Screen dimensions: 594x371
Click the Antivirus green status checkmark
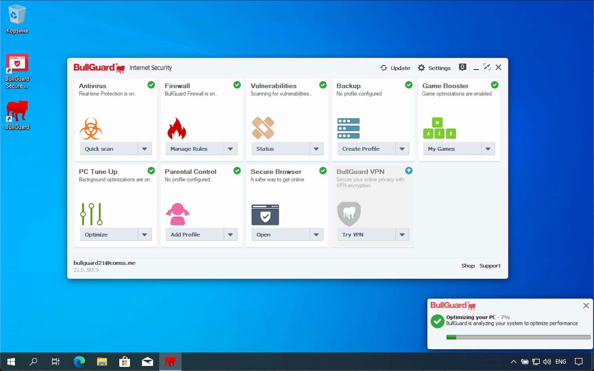pyautogui.click(x=151, y=85)
